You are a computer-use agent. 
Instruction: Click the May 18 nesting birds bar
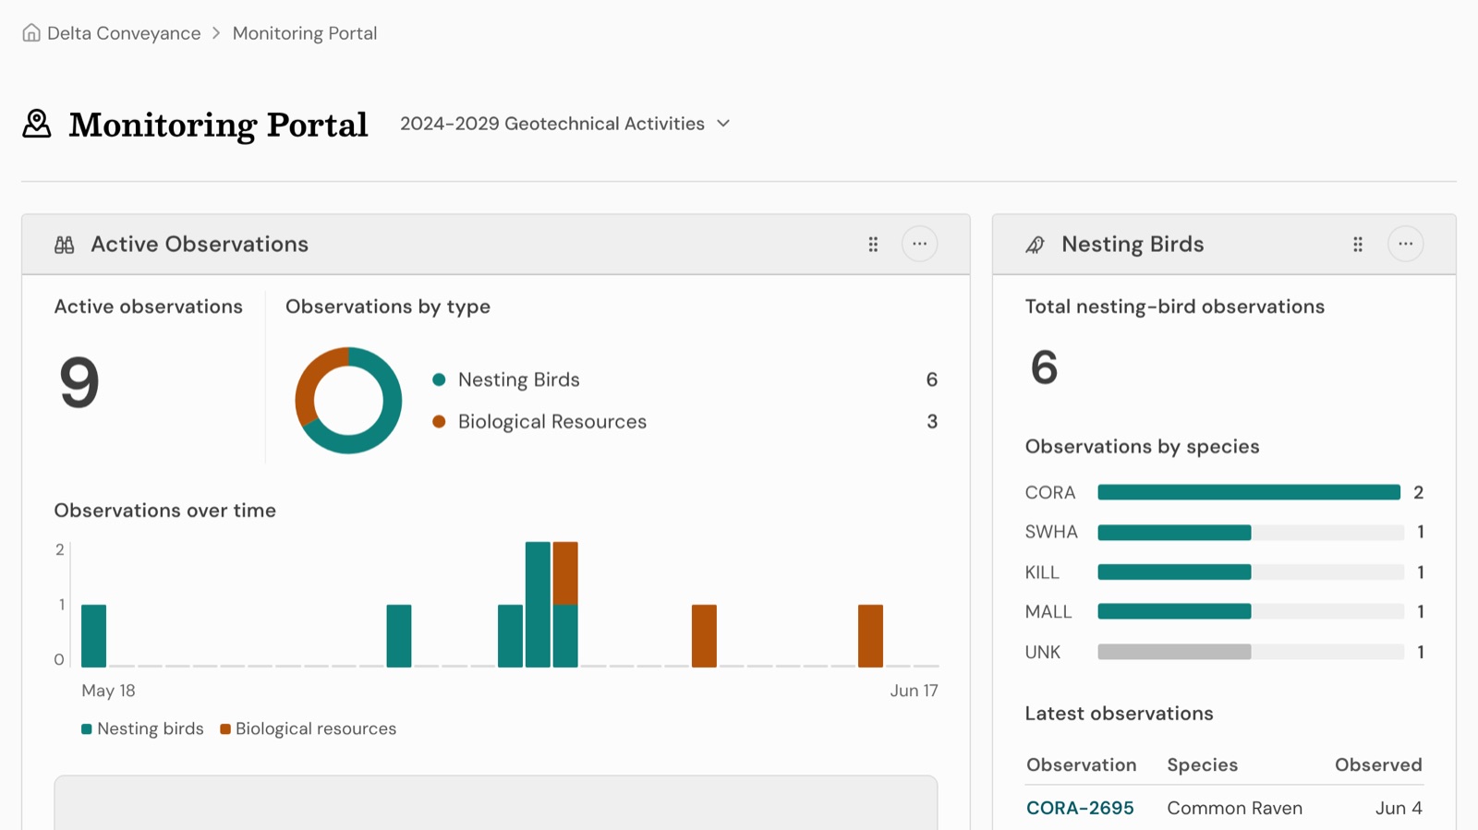click(x=94, y=635)
